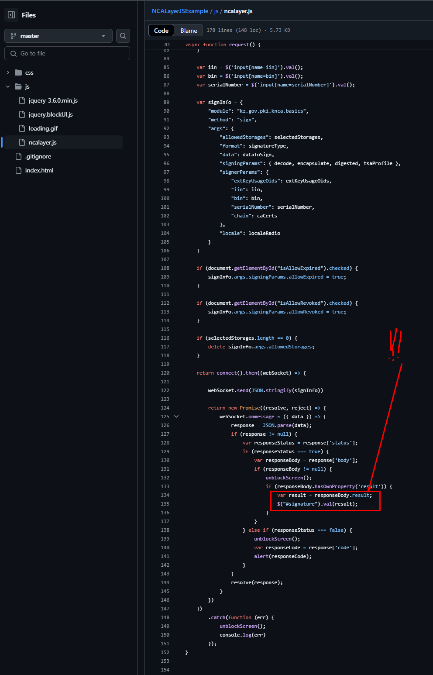Image resolution: width=433 pixels, height=675 pixels.
Task: Open the file search magnifier icon
Action: click(123, 36)
